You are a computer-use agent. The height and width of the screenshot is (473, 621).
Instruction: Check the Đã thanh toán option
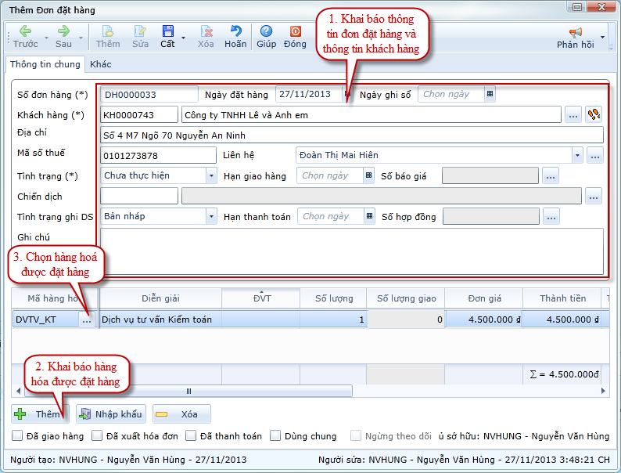tap(192, 436)
